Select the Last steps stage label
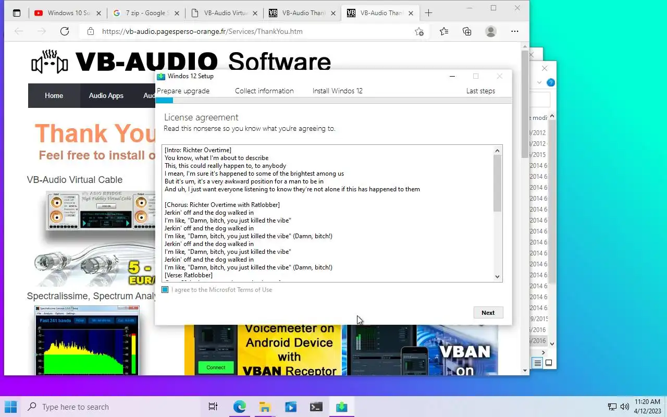This screenshot has height=417, width=667. (x=480, y=91)
